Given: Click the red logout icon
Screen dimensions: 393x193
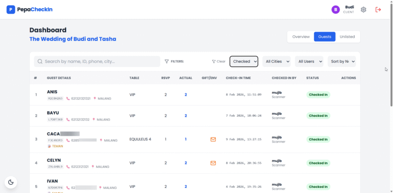Looking at the screenshot, I should pyautogui.click(x=378, y=10).
